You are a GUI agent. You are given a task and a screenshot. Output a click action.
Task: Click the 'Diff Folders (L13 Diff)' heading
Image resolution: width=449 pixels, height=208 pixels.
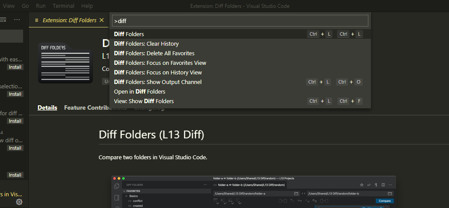[x=151, y=134]
